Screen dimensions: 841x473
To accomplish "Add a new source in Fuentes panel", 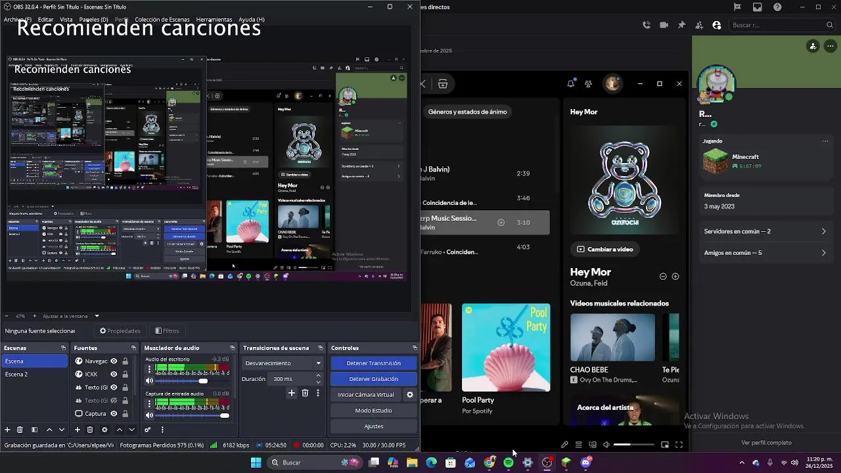I will 77,430.
